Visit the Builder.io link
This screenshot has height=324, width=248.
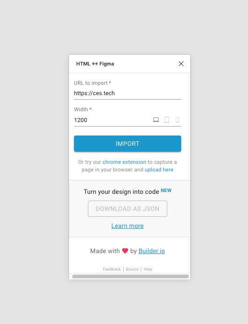(x=152, y=251)
